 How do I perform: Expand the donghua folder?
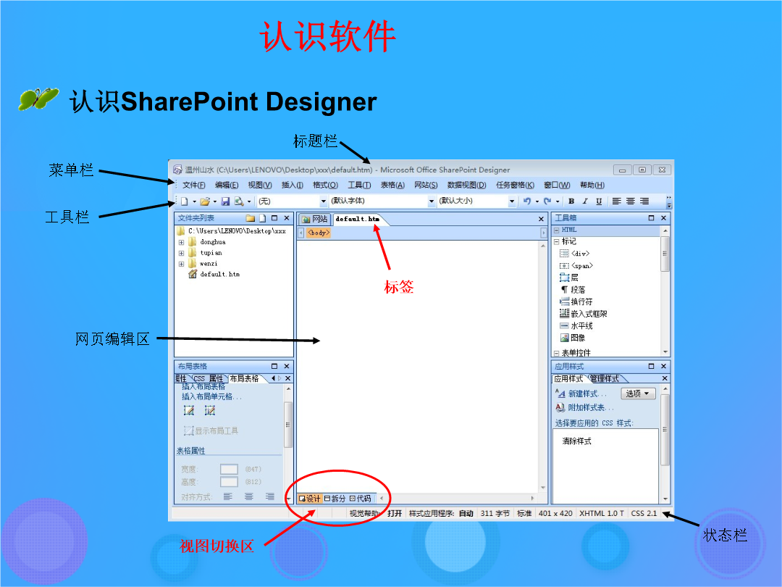coord(182,242)
